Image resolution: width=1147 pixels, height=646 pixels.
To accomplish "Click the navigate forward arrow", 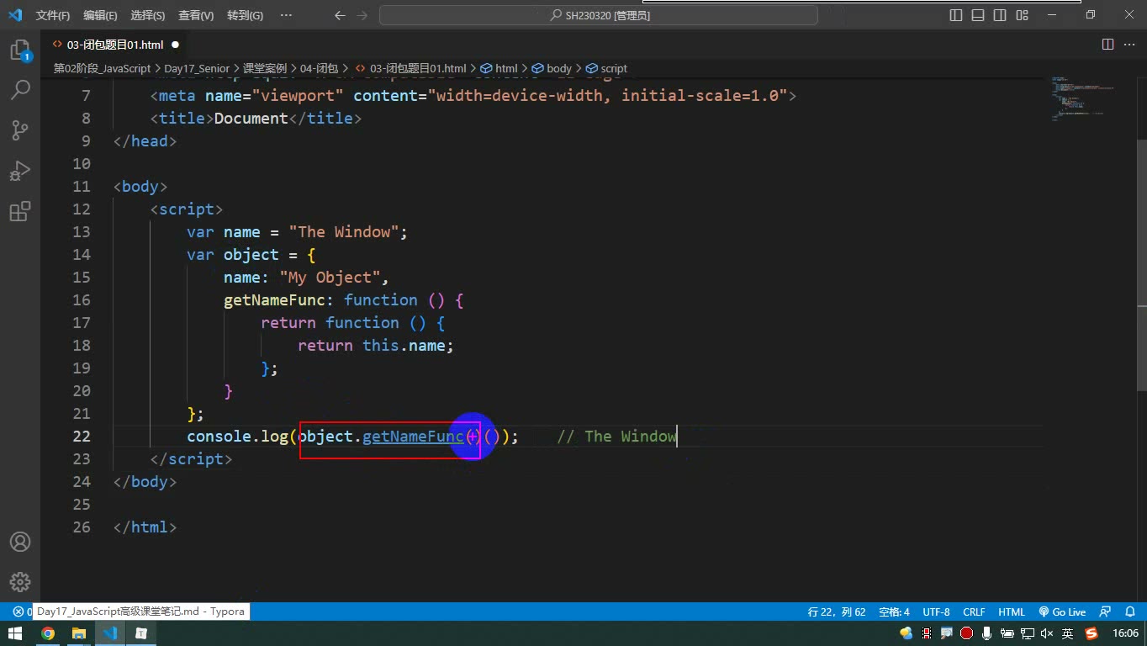I will (362, 15).
